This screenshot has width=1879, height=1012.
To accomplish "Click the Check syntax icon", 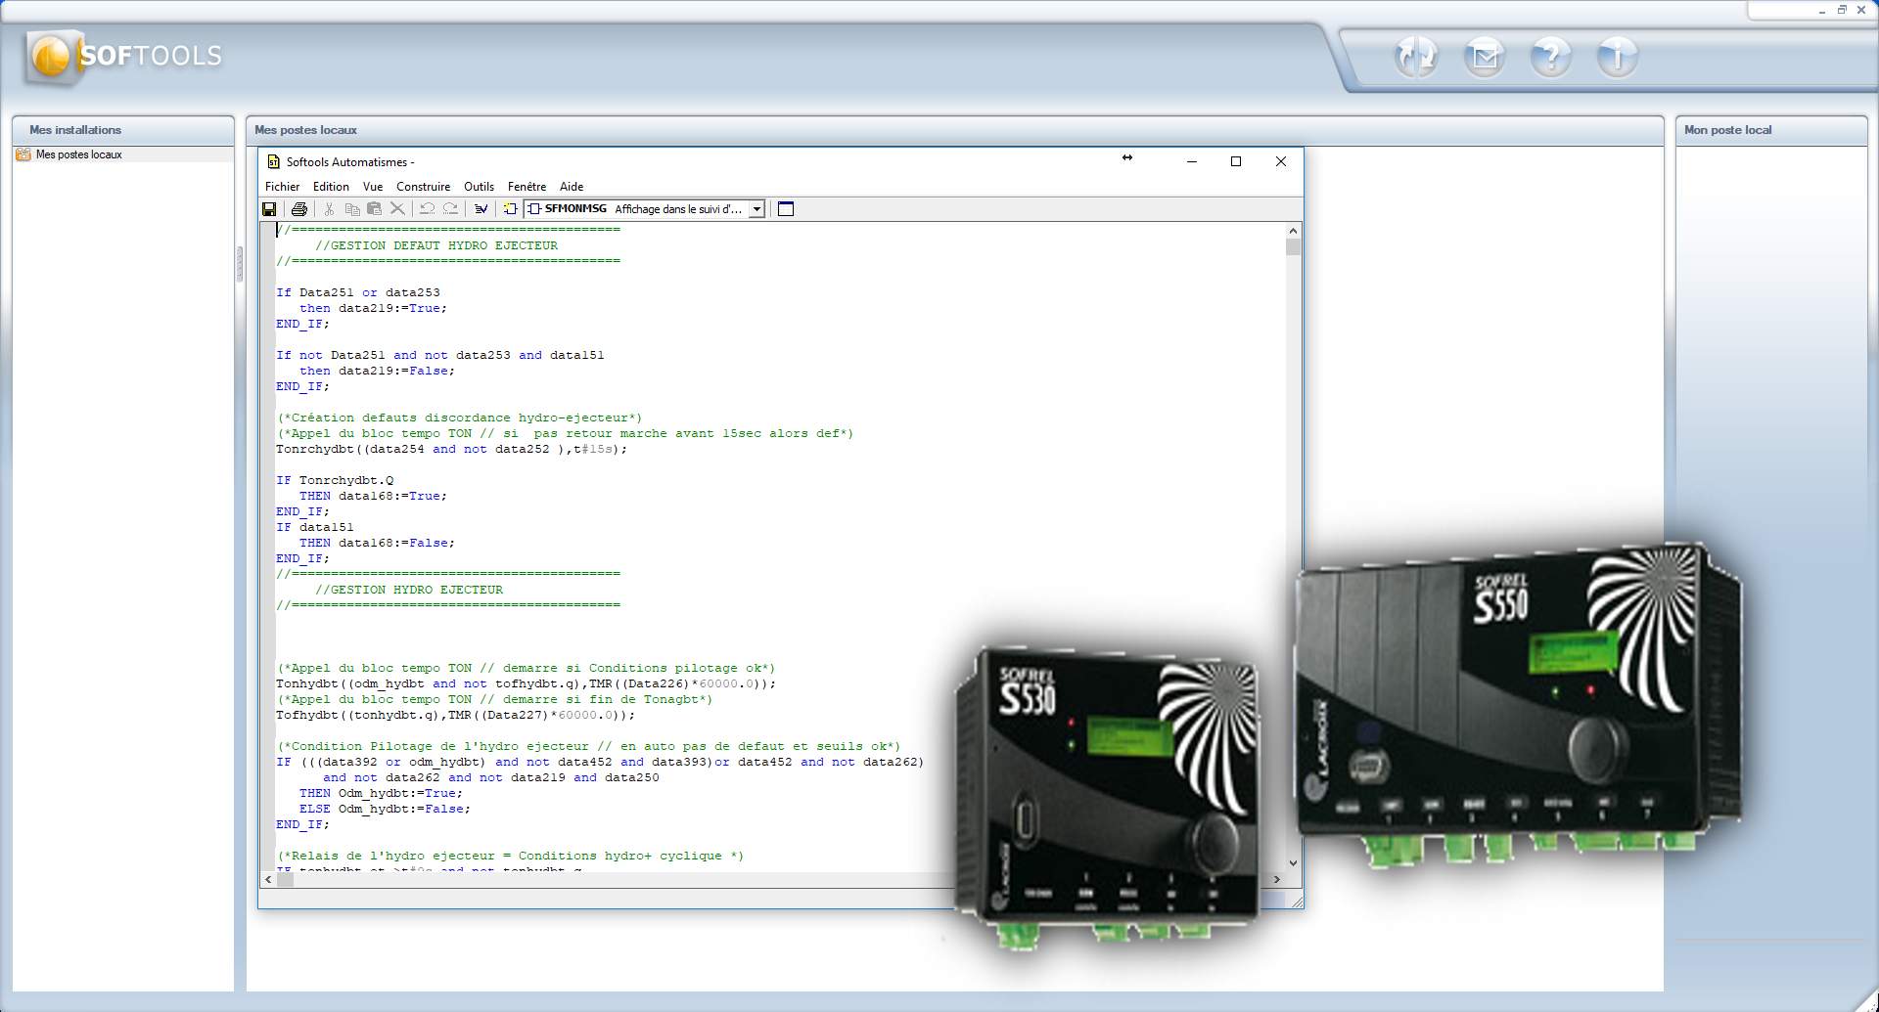I will [481, 209].
